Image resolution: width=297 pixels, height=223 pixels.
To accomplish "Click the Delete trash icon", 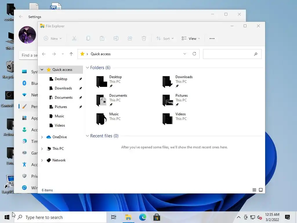I will coord(144,39).
